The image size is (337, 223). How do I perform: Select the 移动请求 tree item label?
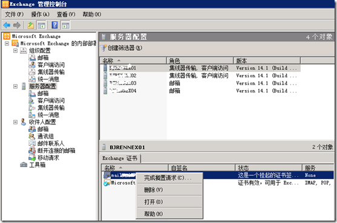tap(48, 158)
